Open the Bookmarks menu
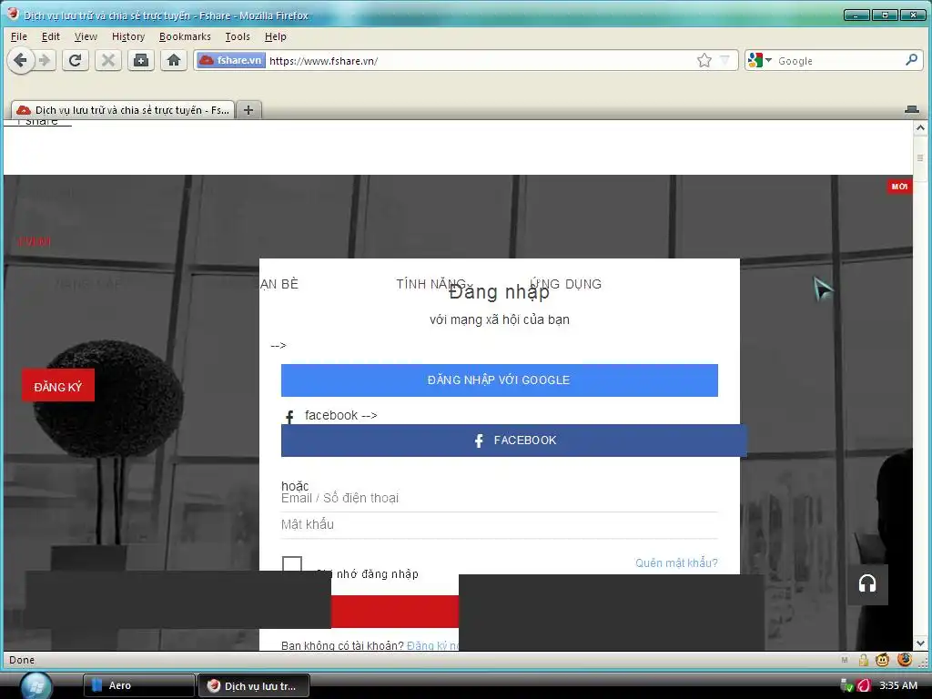Image resolution: width=932 pixels, height=699 pixels. [185, 36]
